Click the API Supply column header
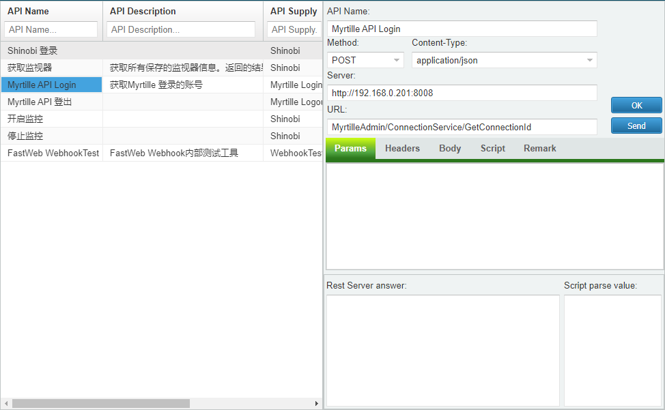This screenshot has height=410, width=665. click(x=294, y=11)
